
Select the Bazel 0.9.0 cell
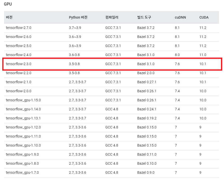(x=146, y=172)
